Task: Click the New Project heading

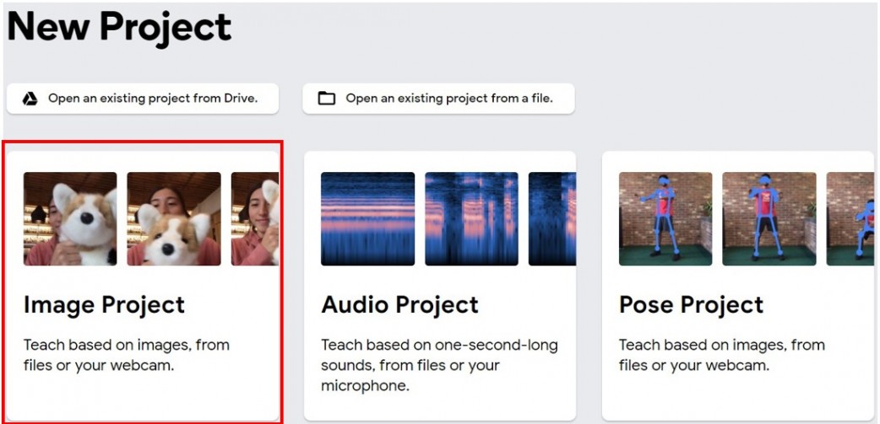Action: [119, 27]
